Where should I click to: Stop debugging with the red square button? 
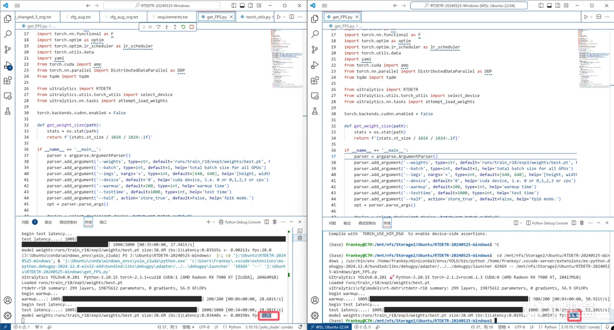coord(191,27)
